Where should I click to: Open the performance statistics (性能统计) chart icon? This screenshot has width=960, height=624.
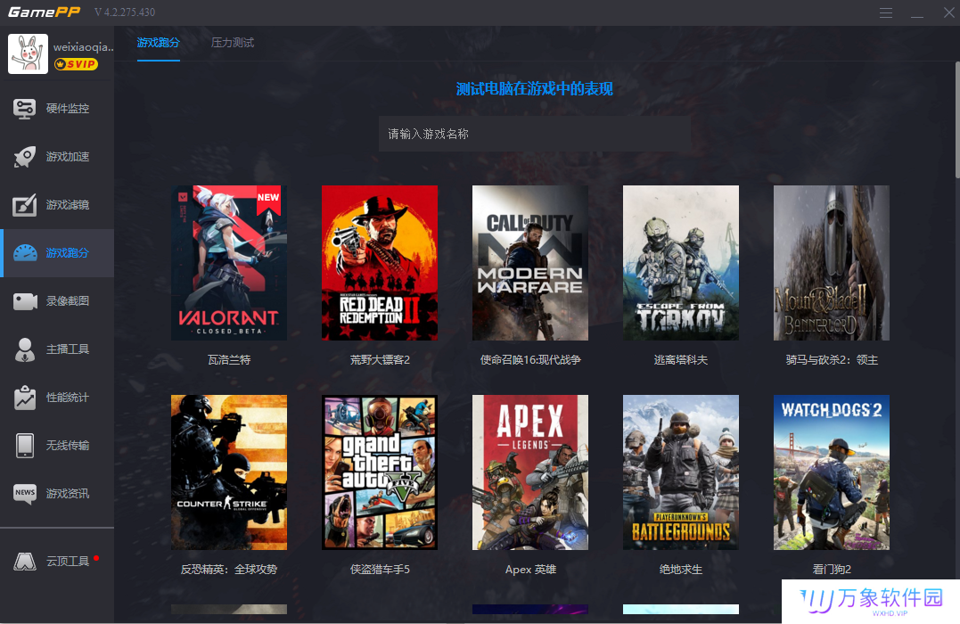[24, 398]
